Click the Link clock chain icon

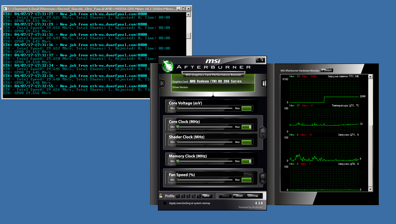262,133
